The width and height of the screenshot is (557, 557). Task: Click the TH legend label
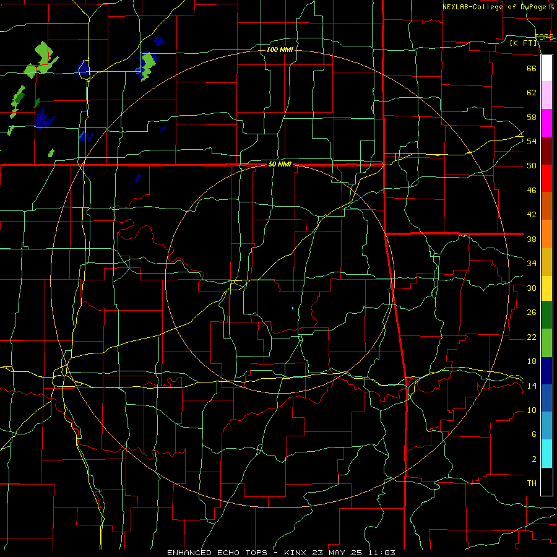tap(532, 483)
